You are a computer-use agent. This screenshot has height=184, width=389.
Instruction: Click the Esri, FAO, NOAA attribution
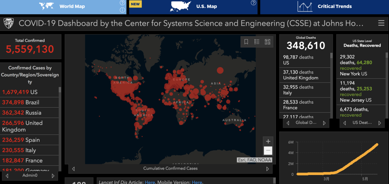(x=255, y=160)
